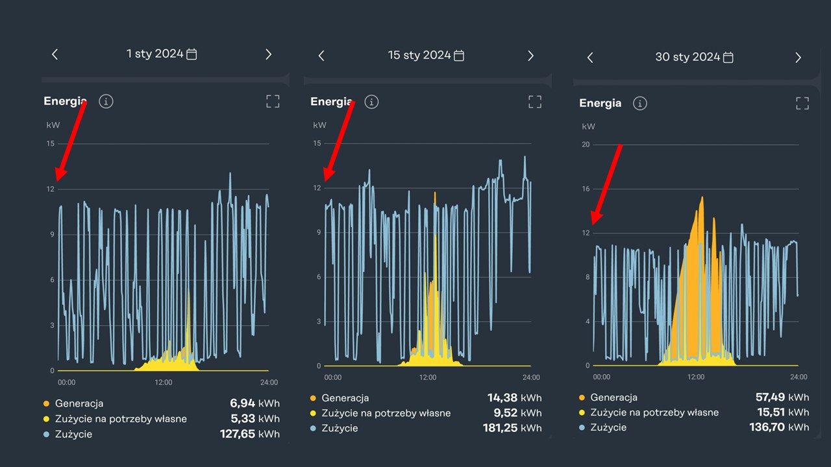
Task: Open calendar picker for 30 sty 2024
Action: pyautogui.click(x=728, y=58)
